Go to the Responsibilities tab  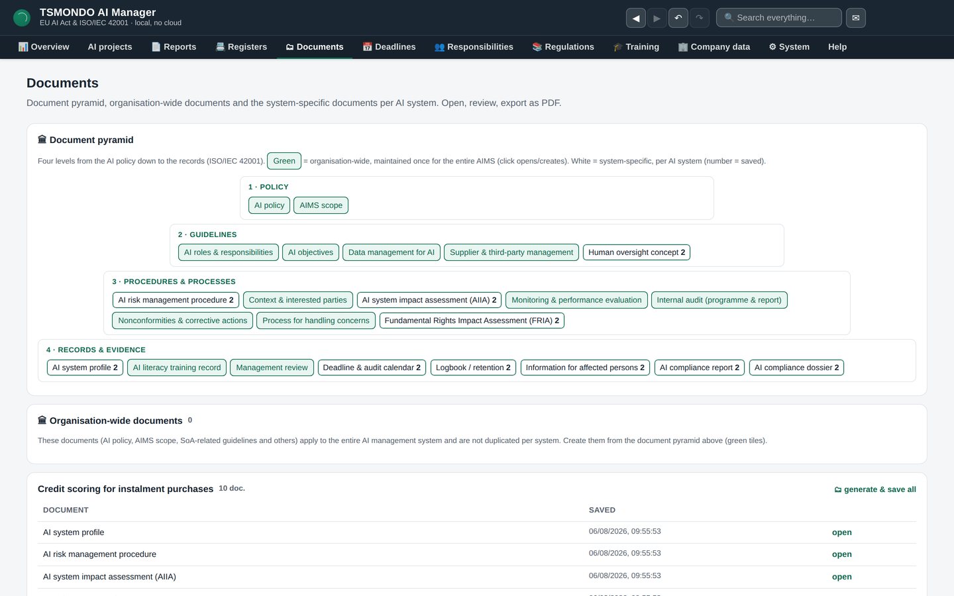474,47
